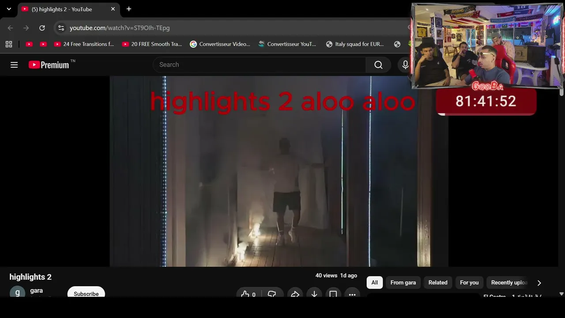
Task: Open Italy squad for EURO bookmark
Action: coord(355,44)
